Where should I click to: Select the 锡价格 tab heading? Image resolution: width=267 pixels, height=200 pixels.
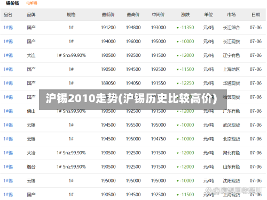point(12,3)
